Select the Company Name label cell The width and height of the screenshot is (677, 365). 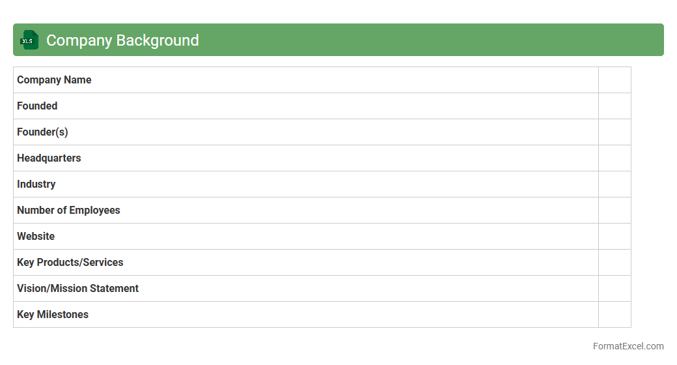[54, 80]
